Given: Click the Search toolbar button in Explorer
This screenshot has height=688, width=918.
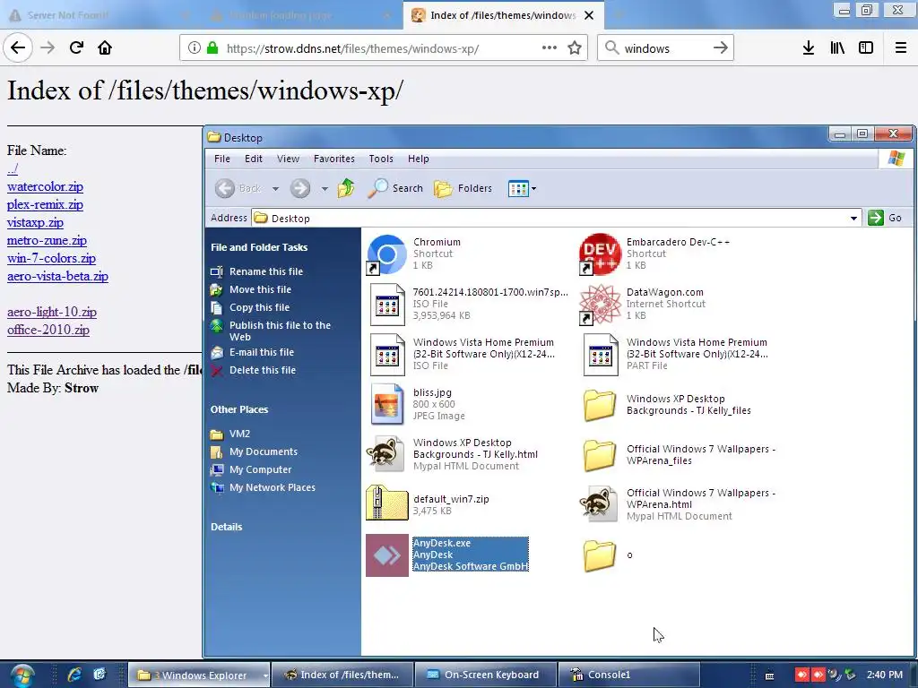Looking at the screenshot, I should [x=395, y=188].
